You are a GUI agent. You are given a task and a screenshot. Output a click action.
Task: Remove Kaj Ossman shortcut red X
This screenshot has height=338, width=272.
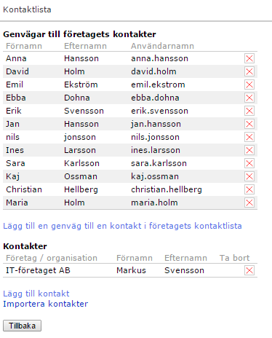click(x=249, y=176)
